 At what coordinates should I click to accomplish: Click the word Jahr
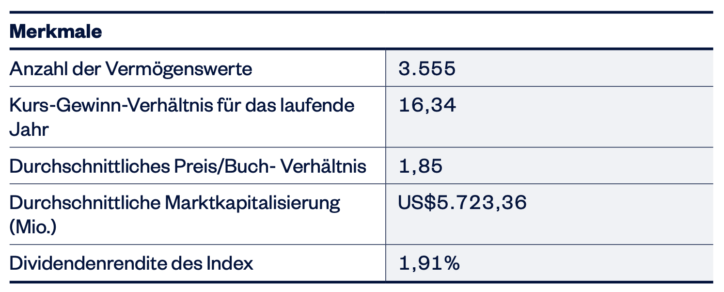point(29,130)
